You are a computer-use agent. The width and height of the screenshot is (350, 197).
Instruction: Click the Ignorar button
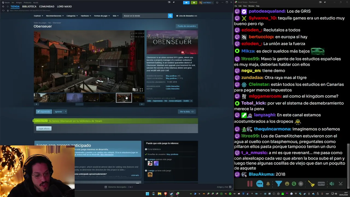[x=59, y=112]
